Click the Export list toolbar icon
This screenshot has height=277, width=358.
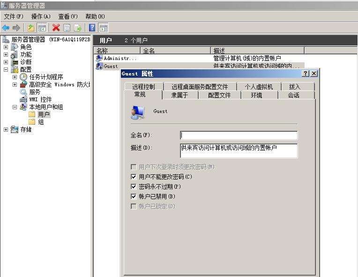78,28
